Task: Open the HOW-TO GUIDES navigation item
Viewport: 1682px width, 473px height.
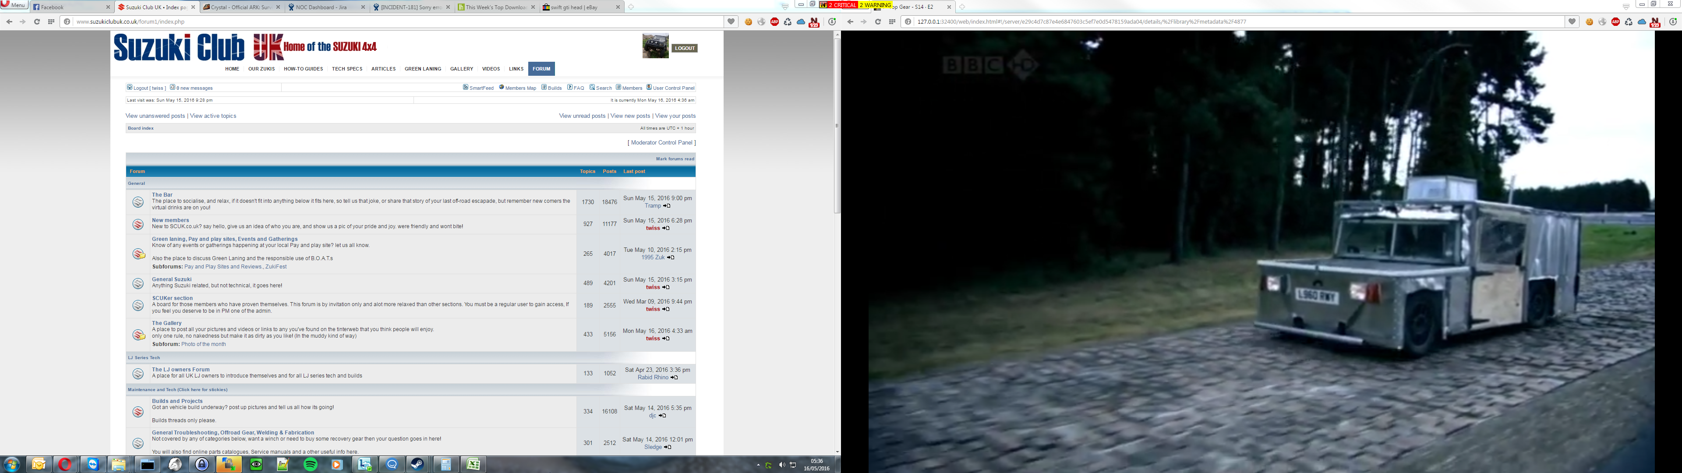Action: (x=303, y=69)
